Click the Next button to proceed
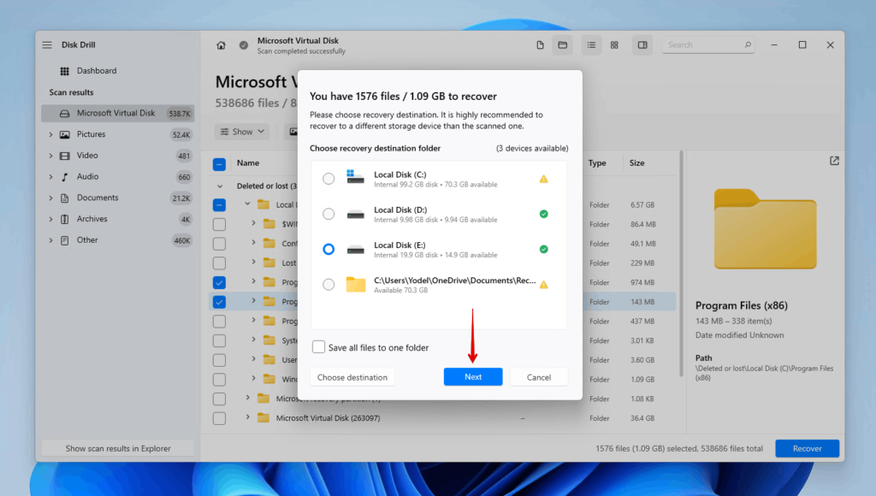Viewport: 876px width, 496px height. 473,376
